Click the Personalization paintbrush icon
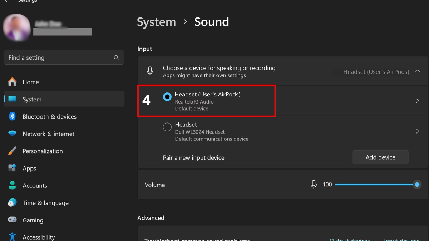This screenshot has height=241, width=429. [13, 151]
